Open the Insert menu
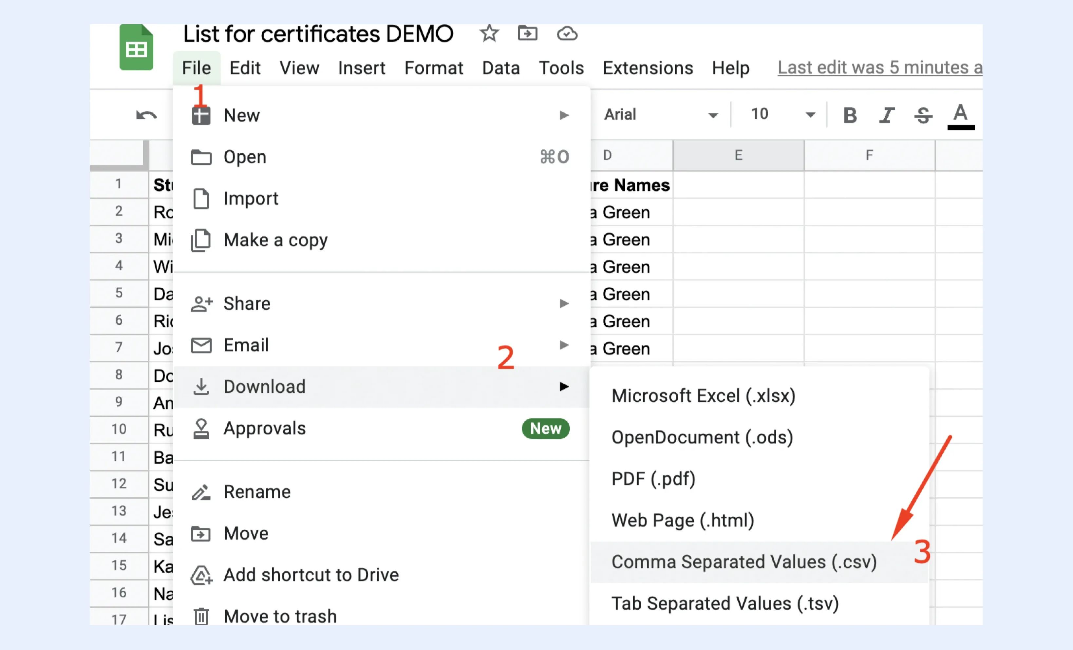Image resolution: width=1073 pixels, height=650 pixels. pyautogui.click(x=362, y=68)
